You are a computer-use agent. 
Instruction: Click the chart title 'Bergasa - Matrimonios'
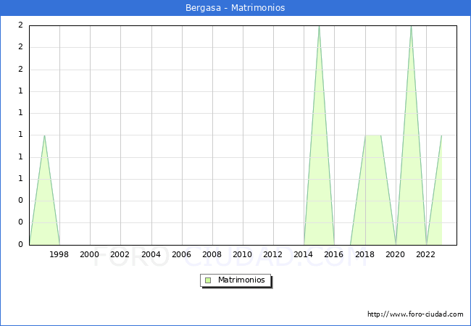point(236,8)
